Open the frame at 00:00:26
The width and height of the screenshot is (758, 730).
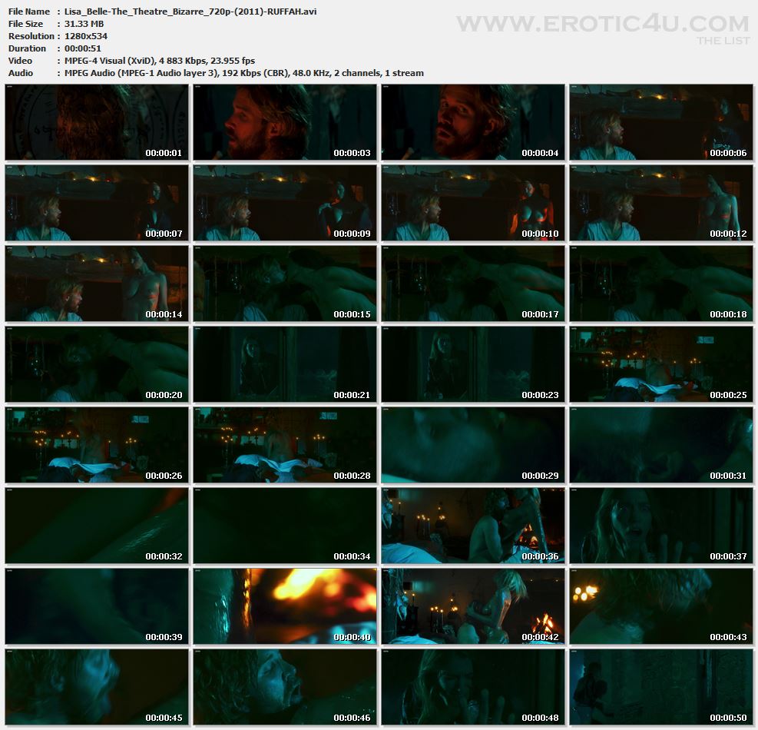tap(97, 445)
